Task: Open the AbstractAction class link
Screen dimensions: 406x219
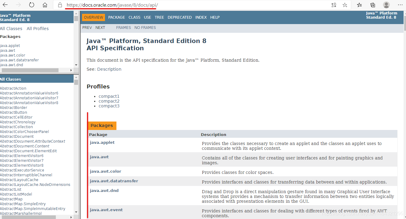Action: [13, 88]
